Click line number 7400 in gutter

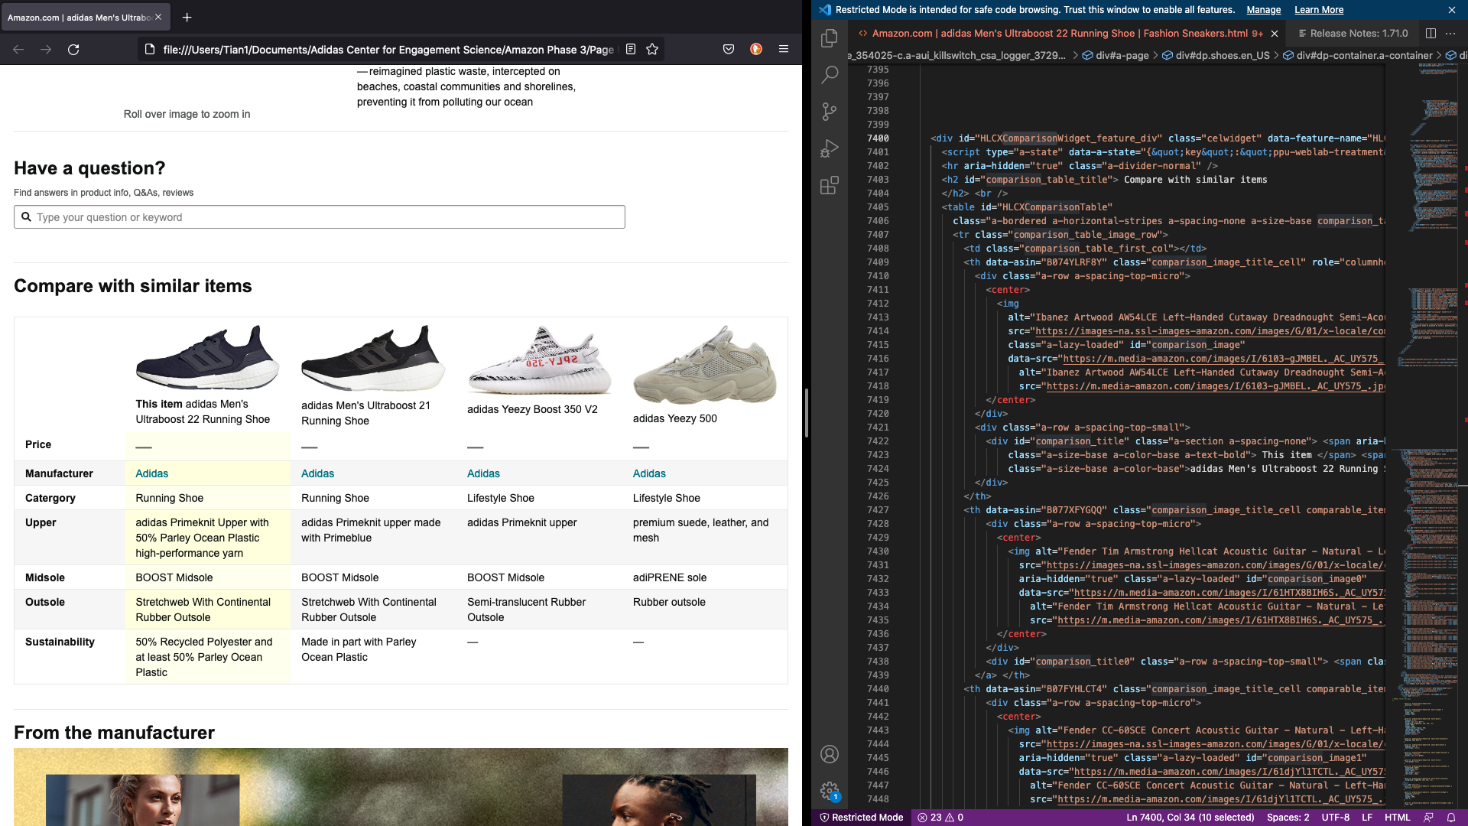(878, 138)
